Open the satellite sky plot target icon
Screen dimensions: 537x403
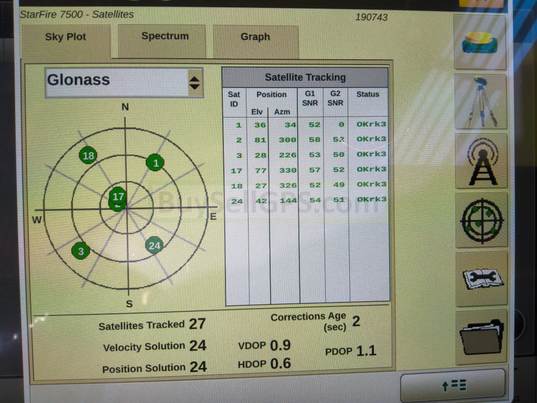(x=481, y=220)
